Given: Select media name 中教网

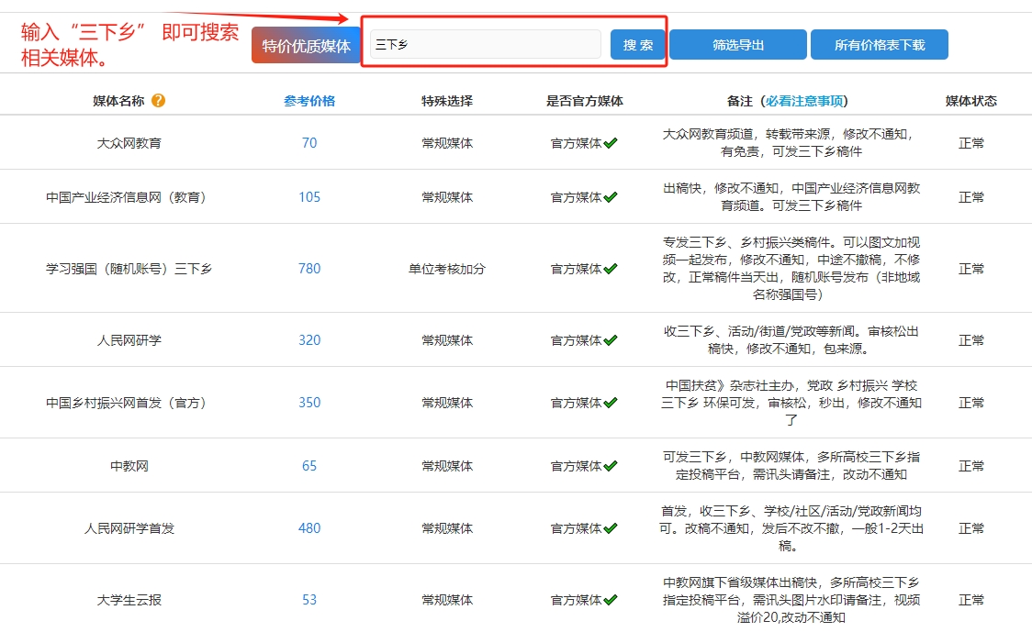Looking at the screenshot, I should point(129,466).
